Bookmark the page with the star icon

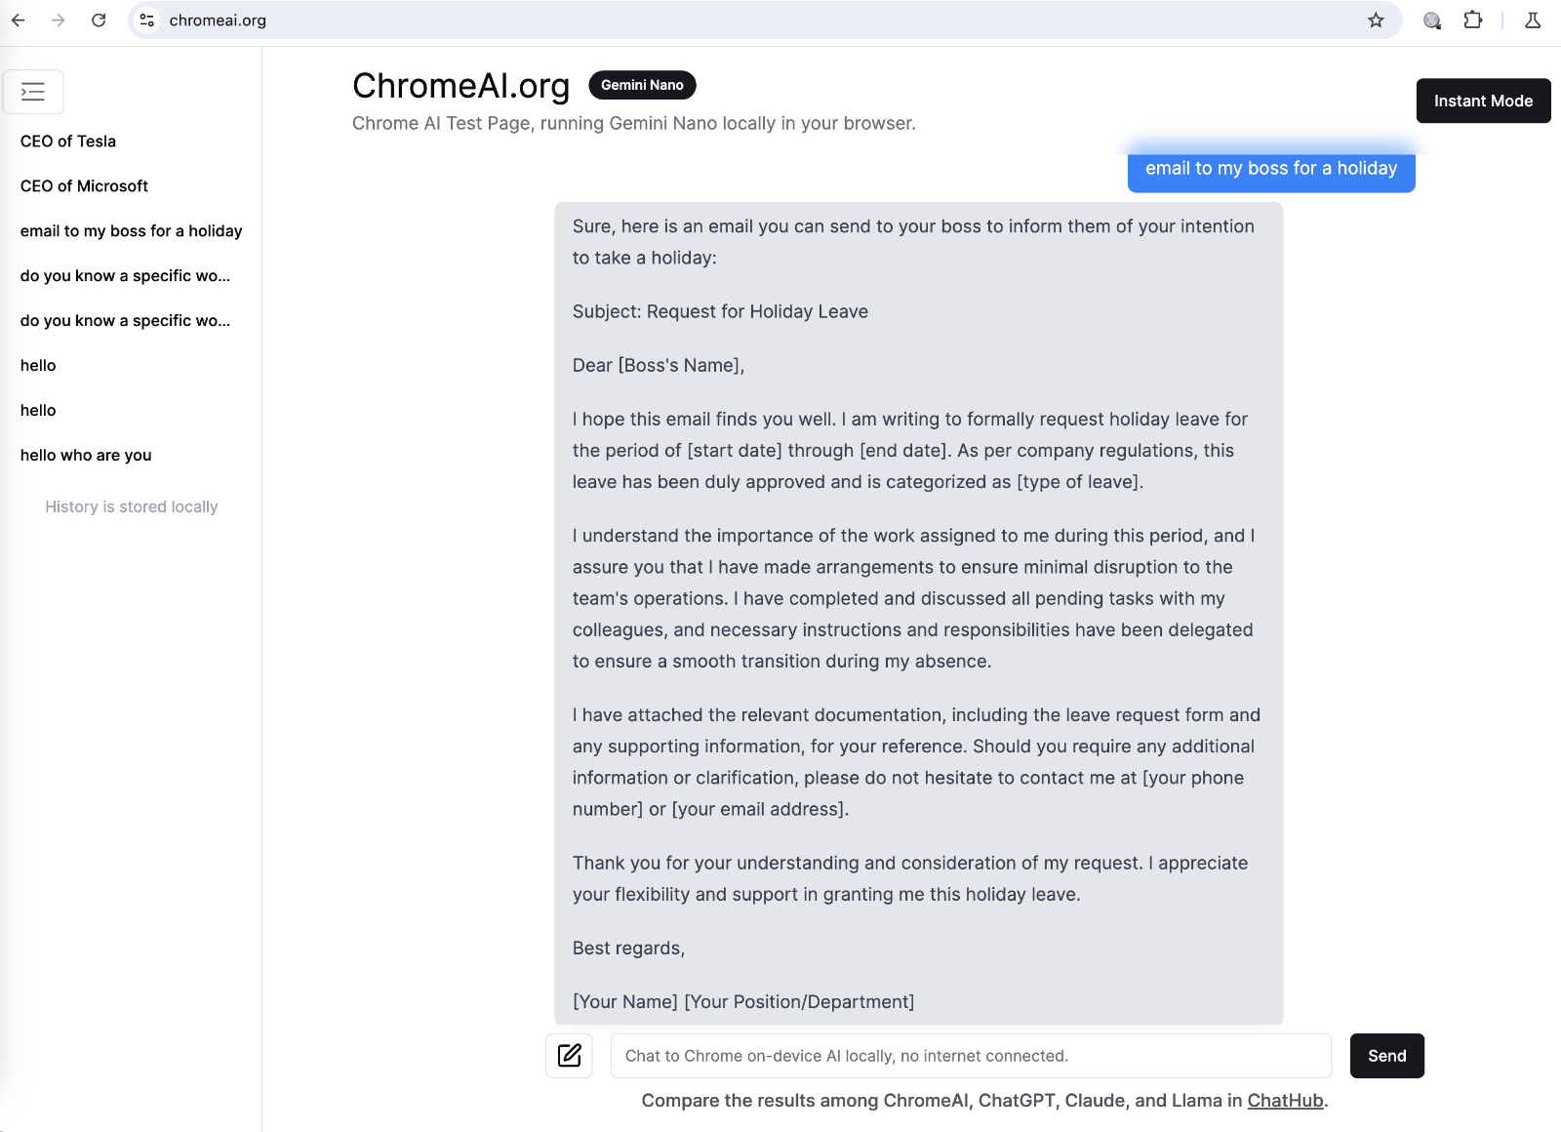tap(1375, 20)
